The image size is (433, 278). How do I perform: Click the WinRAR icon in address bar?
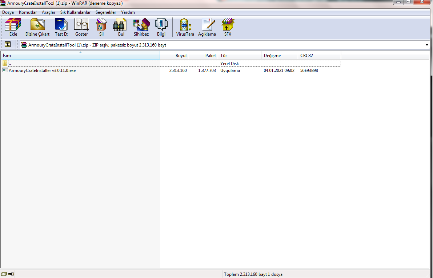coord(24,45)
